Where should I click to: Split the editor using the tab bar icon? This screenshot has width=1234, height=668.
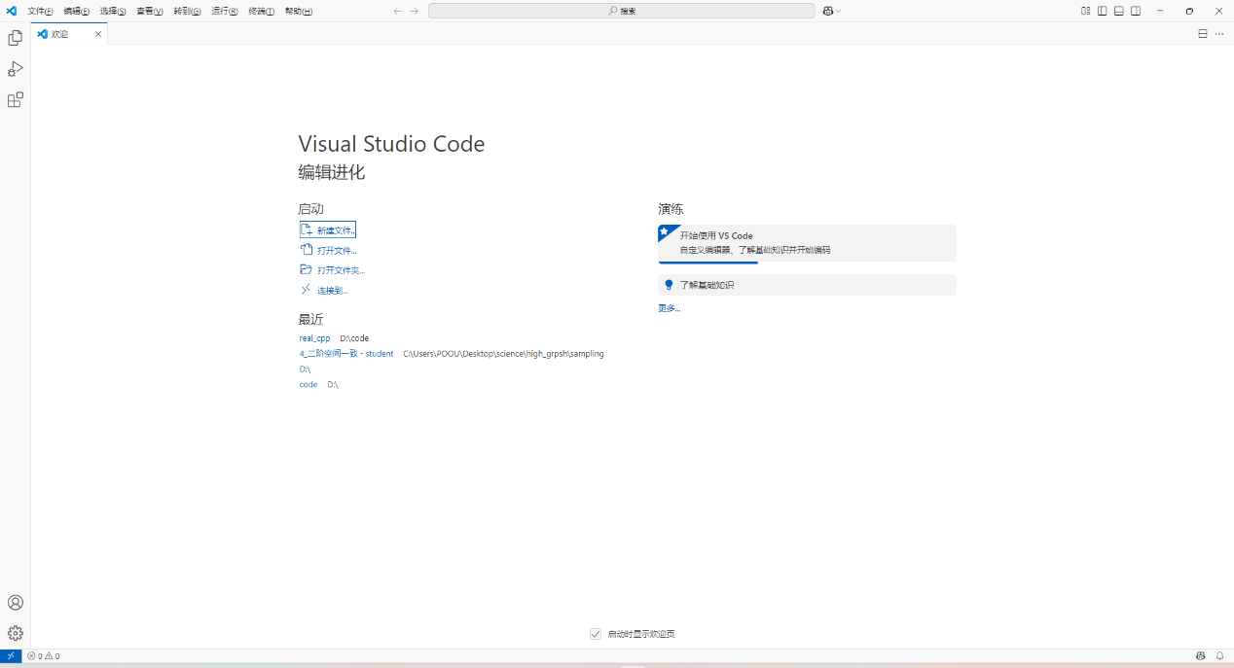pos(1203,33)
